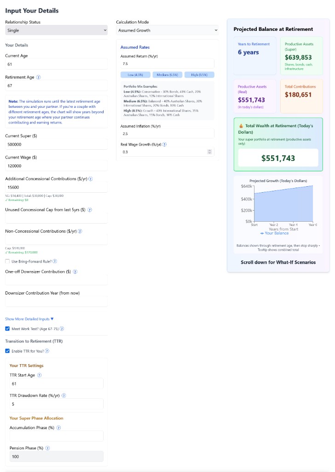This screenshot has width=335, height=472.
Task: Click the Assumed Return field
Action: coord(167,64)
